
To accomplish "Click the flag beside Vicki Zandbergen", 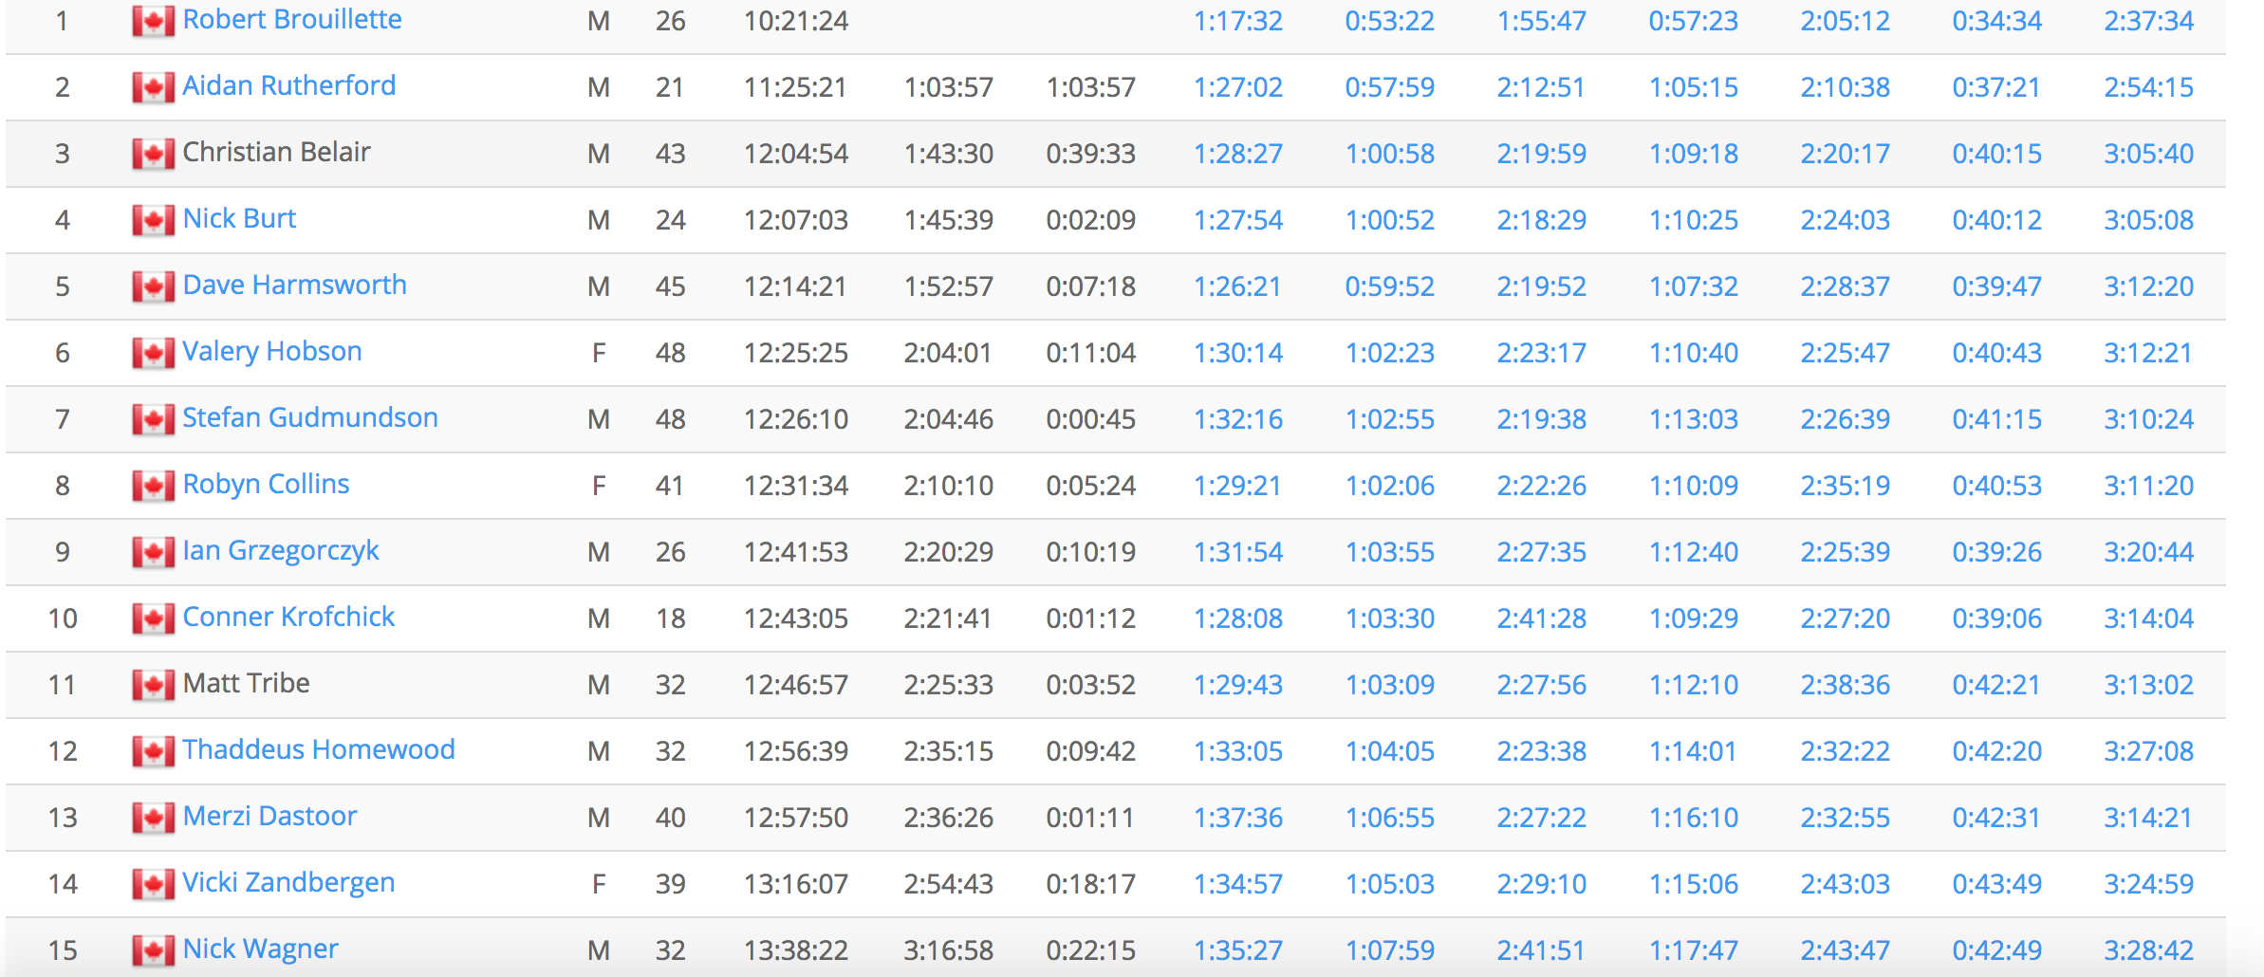I will tap(153, 884).
